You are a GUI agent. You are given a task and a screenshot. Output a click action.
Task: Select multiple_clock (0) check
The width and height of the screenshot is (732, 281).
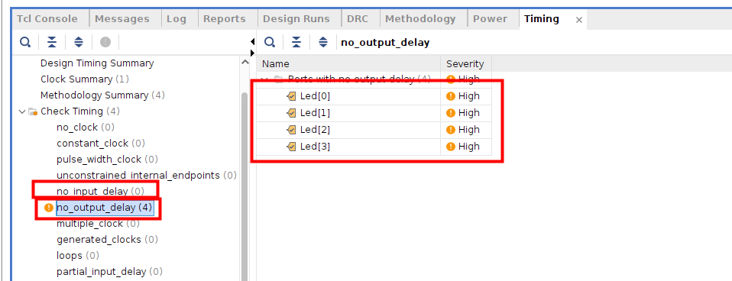[x=98, y=224]
